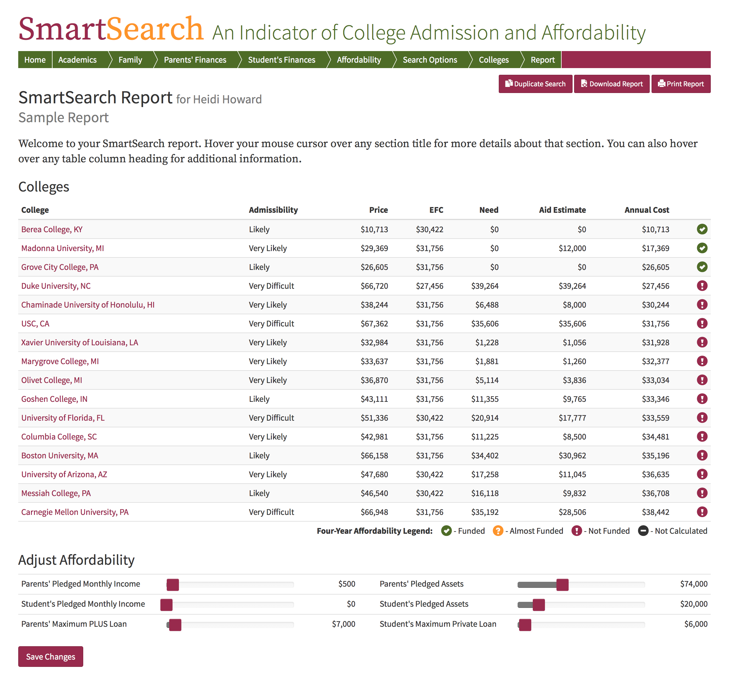Viewport: 729px width, 676px height.
Task: Open the Report step
Action: pyautogui.click(x=542, y=60)
